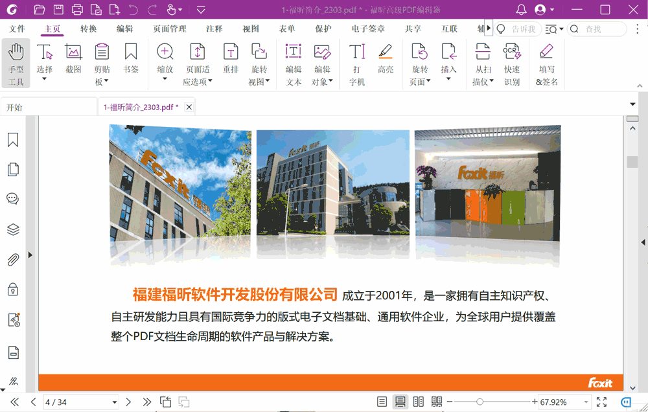Viewport: 648px width, 412px height.
Task: Open the 页面管理 page organize tab
Action: click(x=169, y=29)
